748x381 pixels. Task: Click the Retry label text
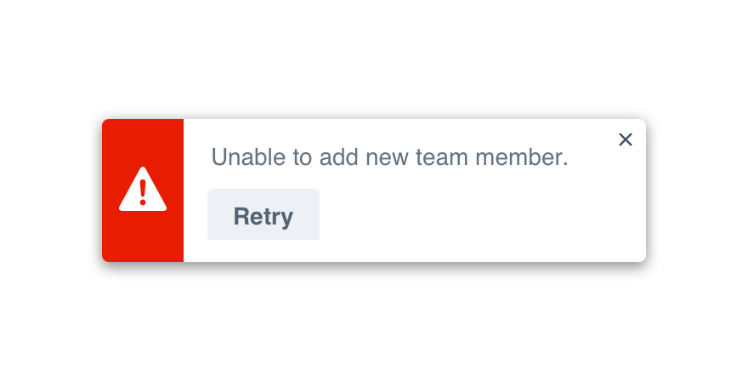263,216
